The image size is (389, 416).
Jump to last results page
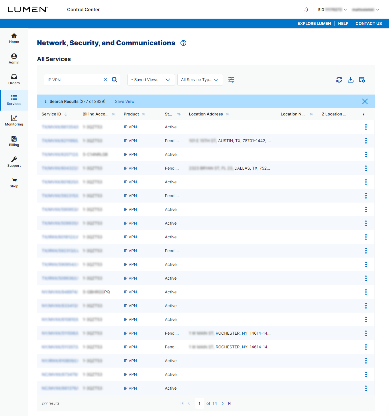230,403
